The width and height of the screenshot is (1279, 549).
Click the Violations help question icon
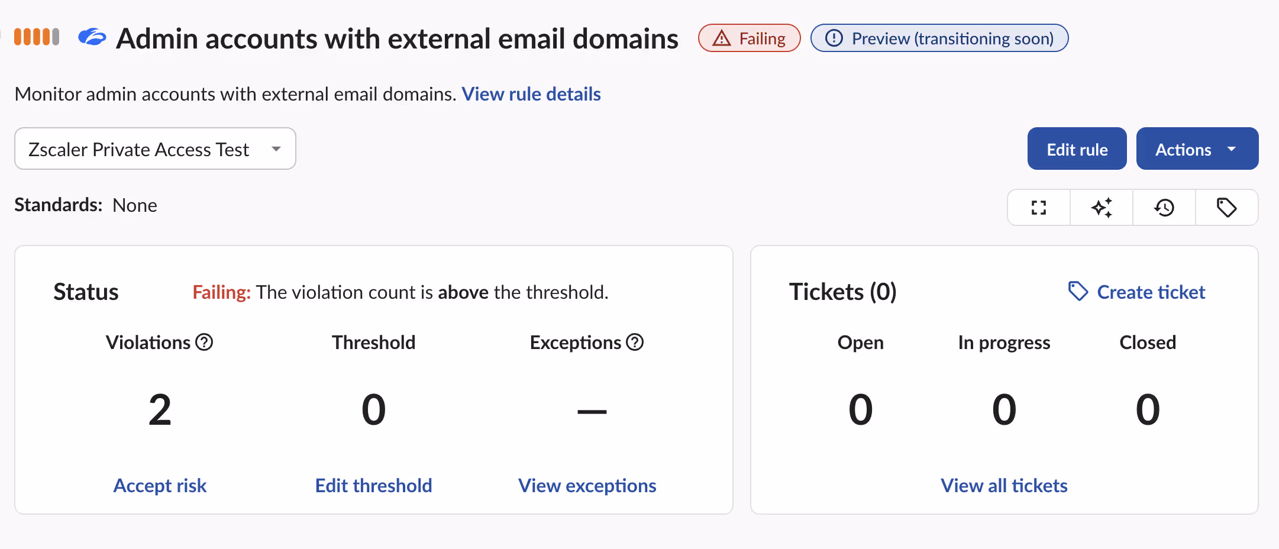coord(204,342)
